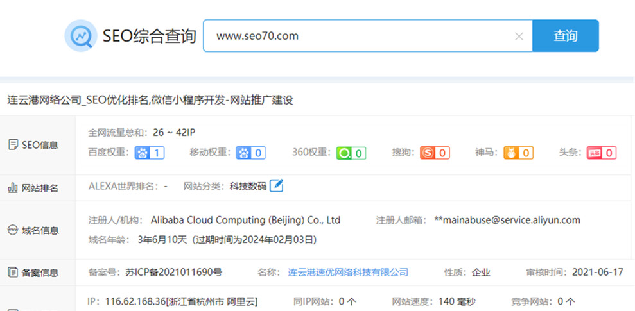
Task: Clear the search field with the X icon
Action: coord(519,37)
